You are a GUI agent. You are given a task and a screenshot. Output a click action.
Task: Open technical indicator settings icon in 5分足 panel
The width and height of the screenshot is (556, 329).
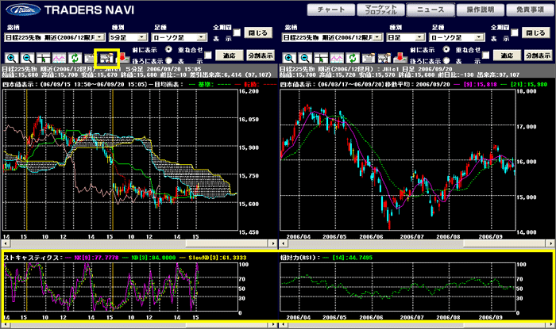tap(106, 58)
